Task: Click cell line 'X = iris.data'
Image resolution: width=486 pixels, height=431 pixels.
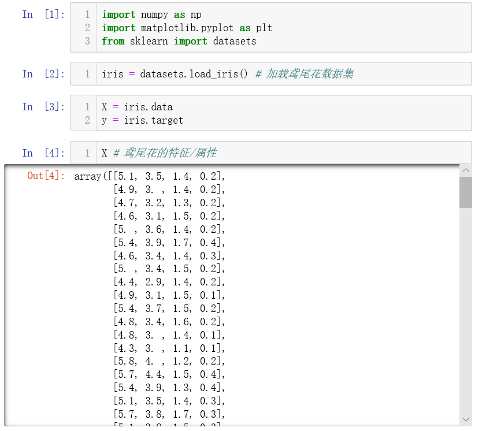Action: (138, 107)
